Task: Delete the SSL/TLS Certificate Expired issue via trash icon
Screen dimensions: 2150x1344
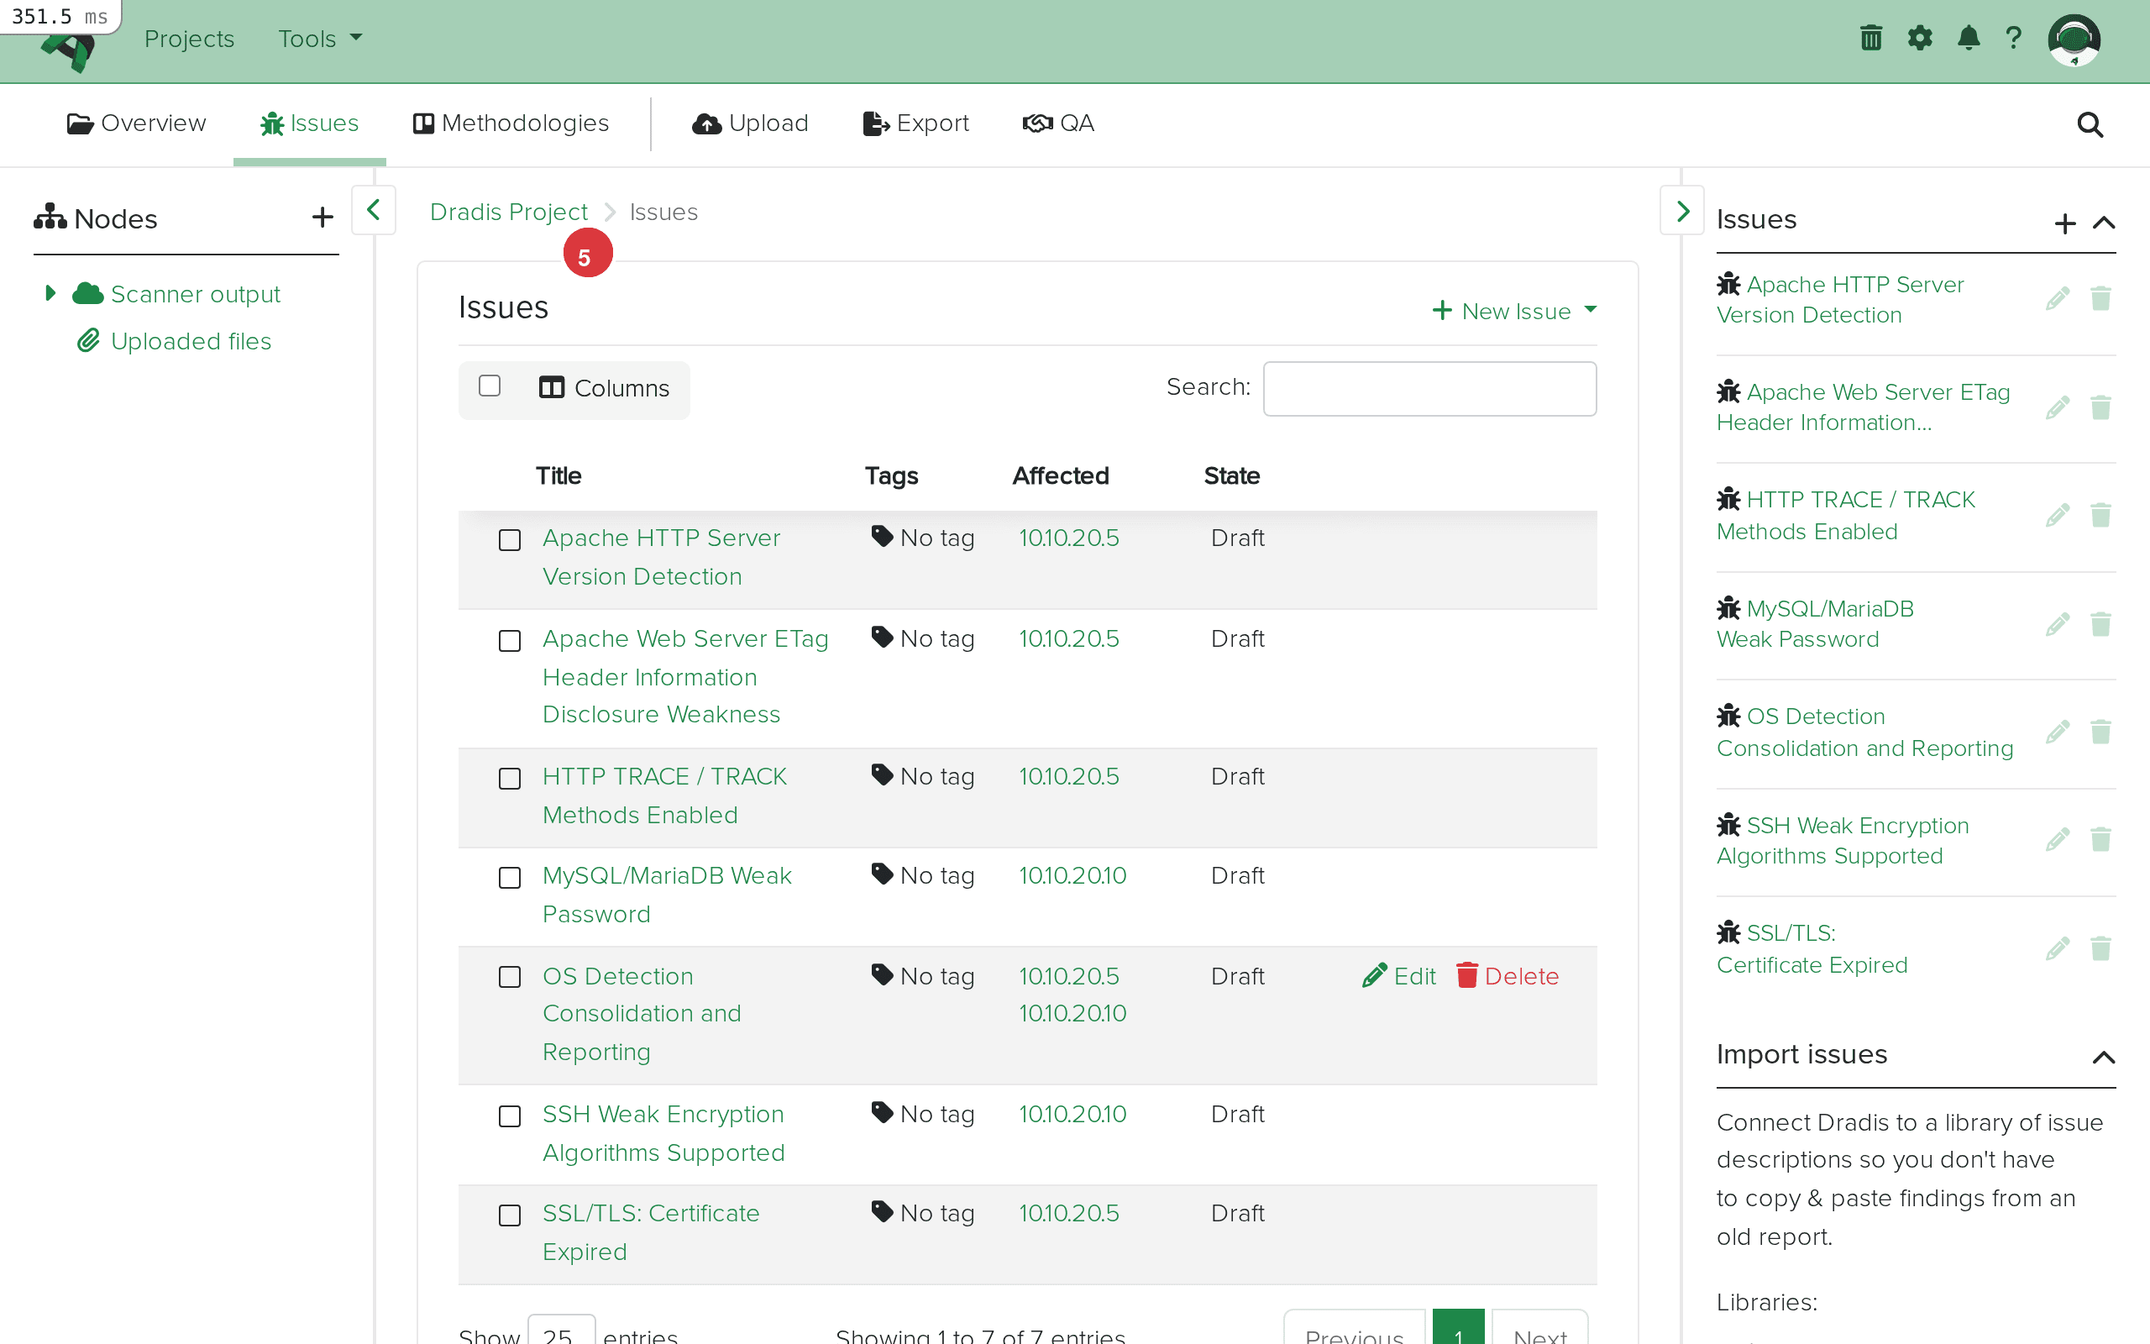Action: pyautogui.click(x=2101, y=948)
